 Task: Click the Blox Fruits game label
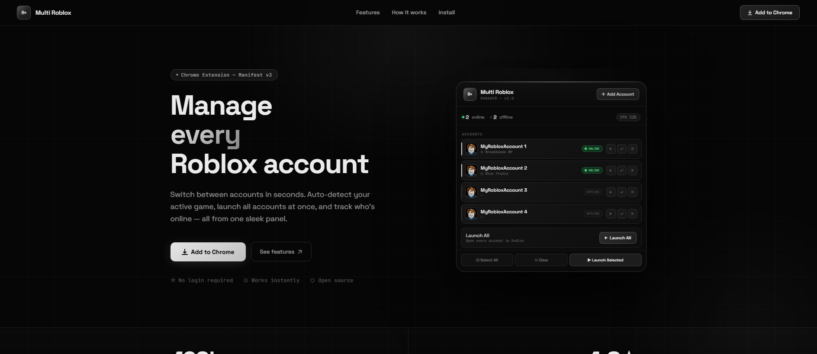[495, 174]
